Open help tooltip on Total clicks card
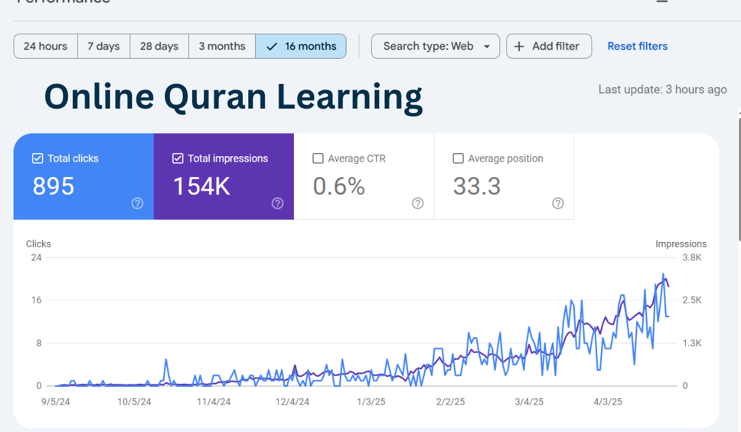 click(x=137, y=203)
